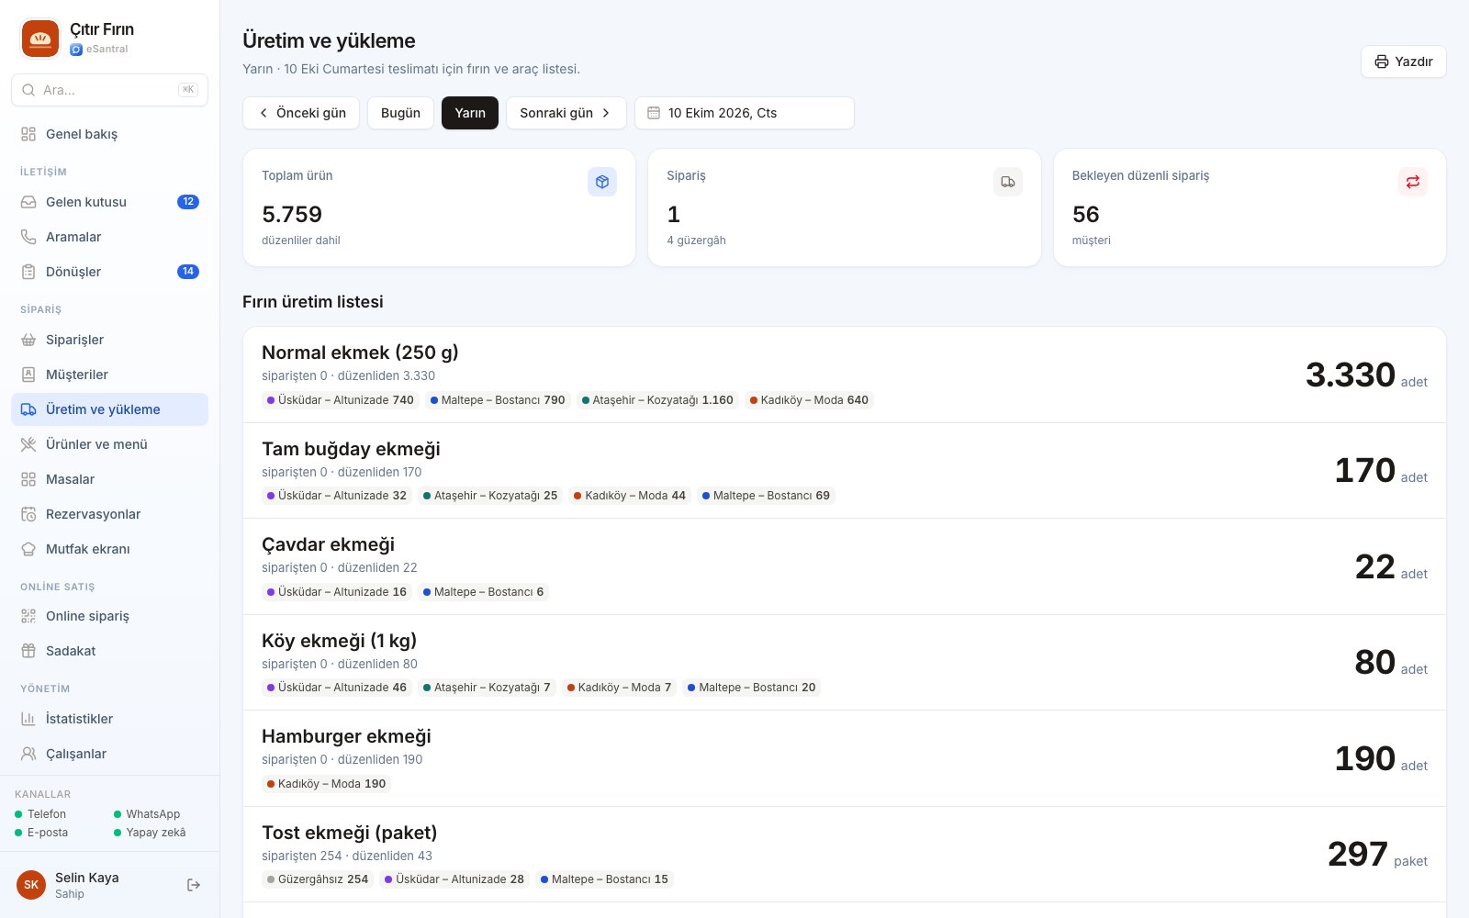This screenshot has width=1469, height=918.
Task: Open Dönüşler clipboard icon
Action: tap(28, 272)
